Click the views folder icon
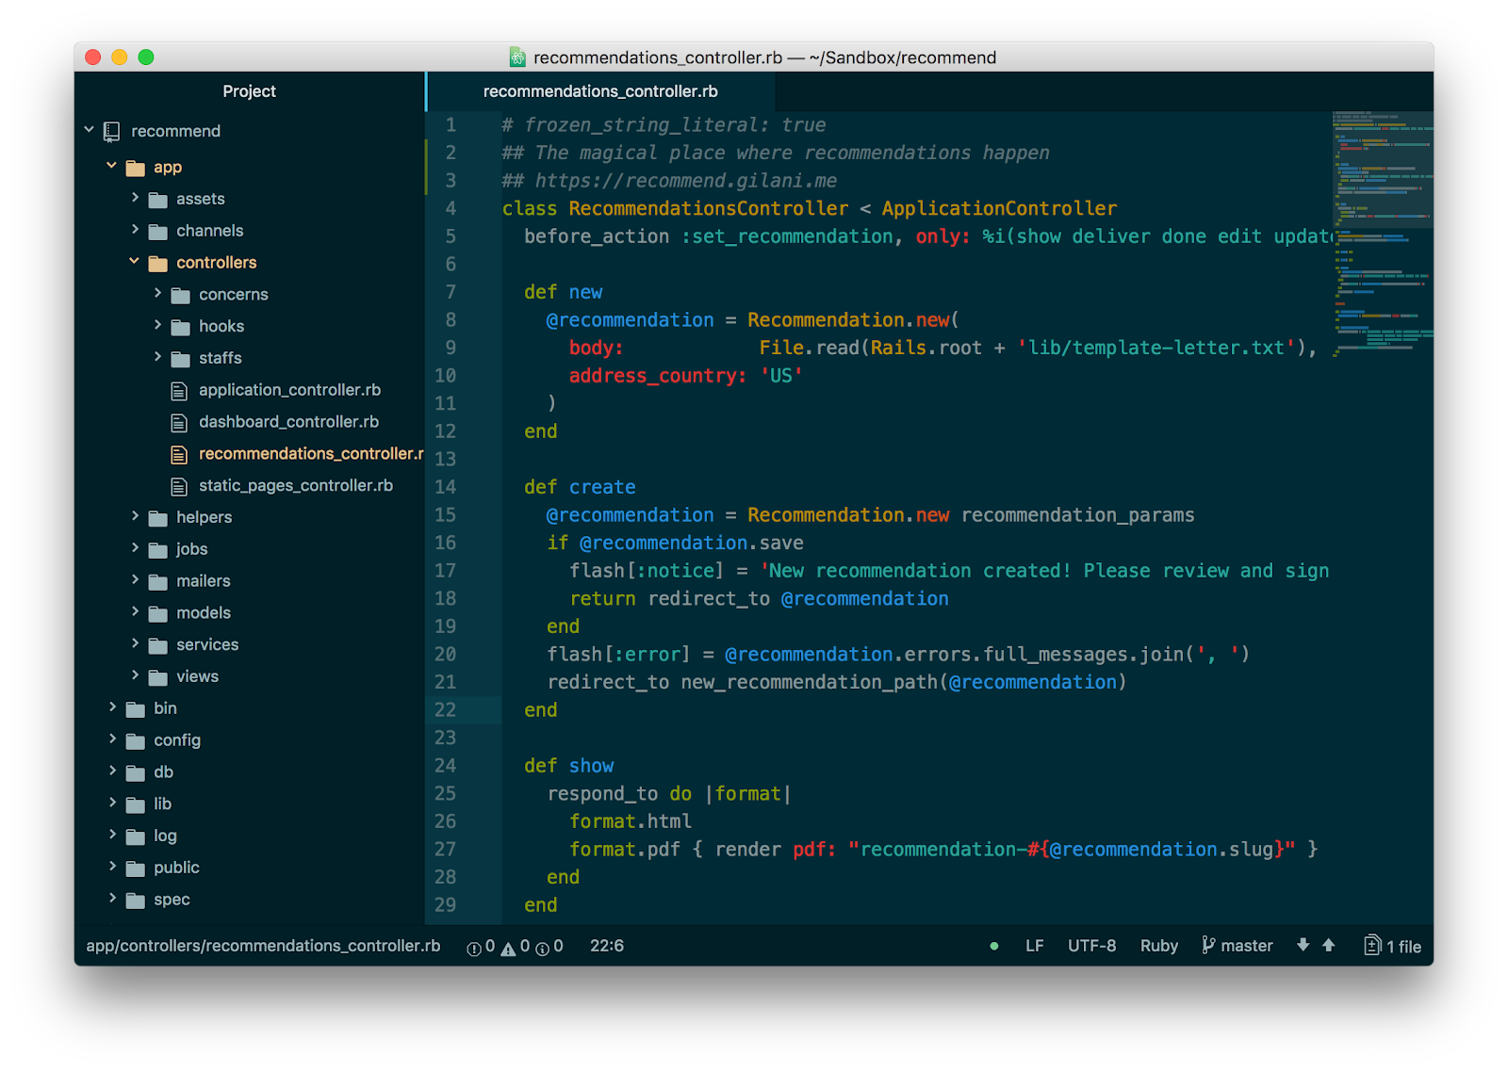Viewport: 1508px width, 1072px height. pyautogui.click(x=158, y=678)
